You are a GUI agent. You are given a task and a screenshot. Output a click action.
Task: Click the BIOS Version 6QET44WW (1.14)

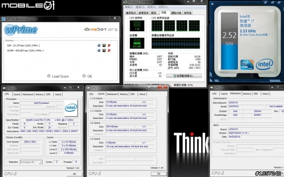point(256,133)
